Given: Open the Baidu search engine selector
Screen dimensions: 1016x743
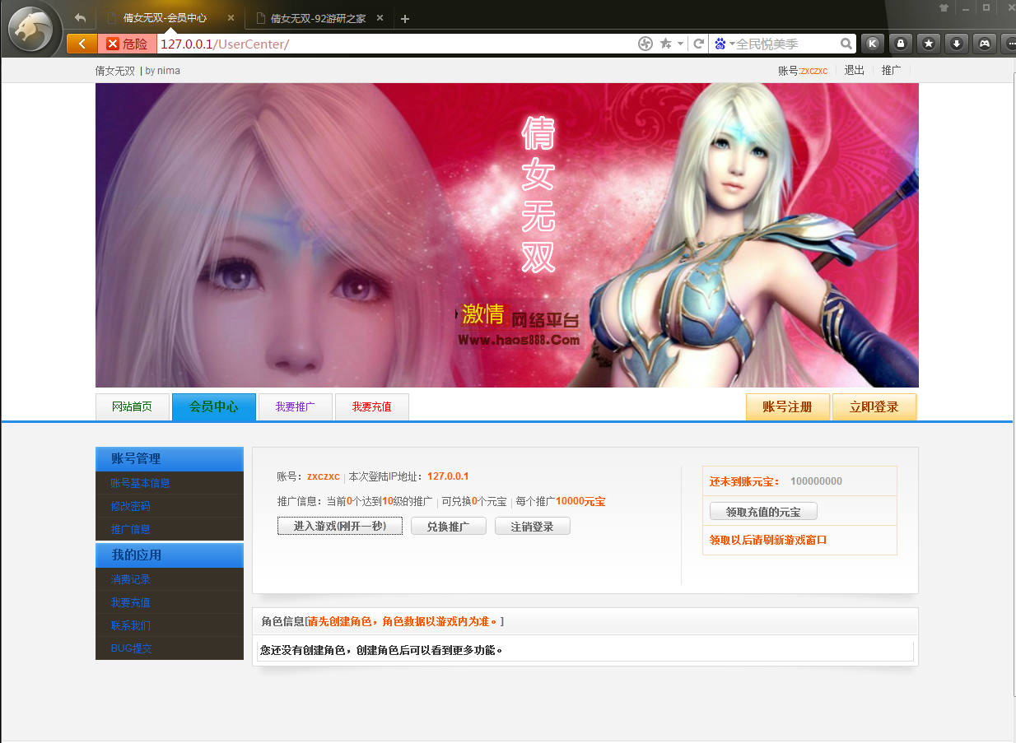Looking at the screenshot, I should pyautogui.click(x=725, y=44).
